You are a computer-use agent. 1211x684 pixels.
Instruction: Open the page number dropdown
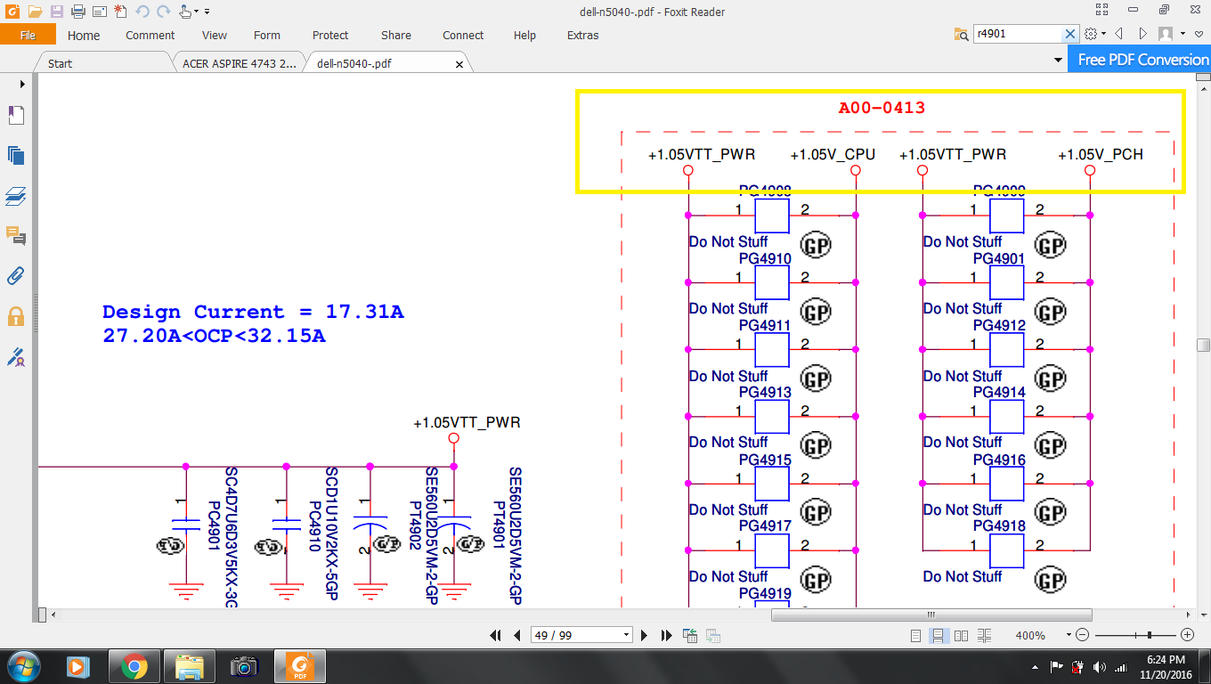coord(626,635)
